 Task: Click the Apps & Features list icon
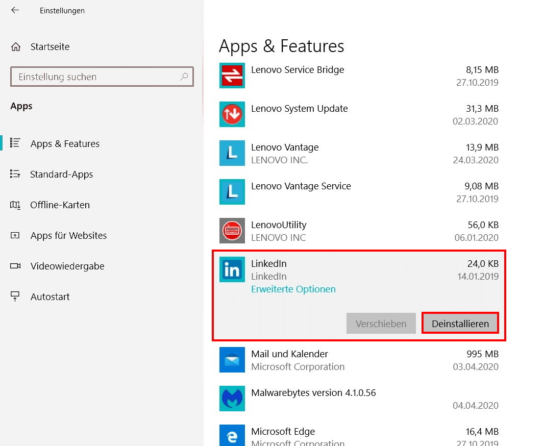point(15,143)
